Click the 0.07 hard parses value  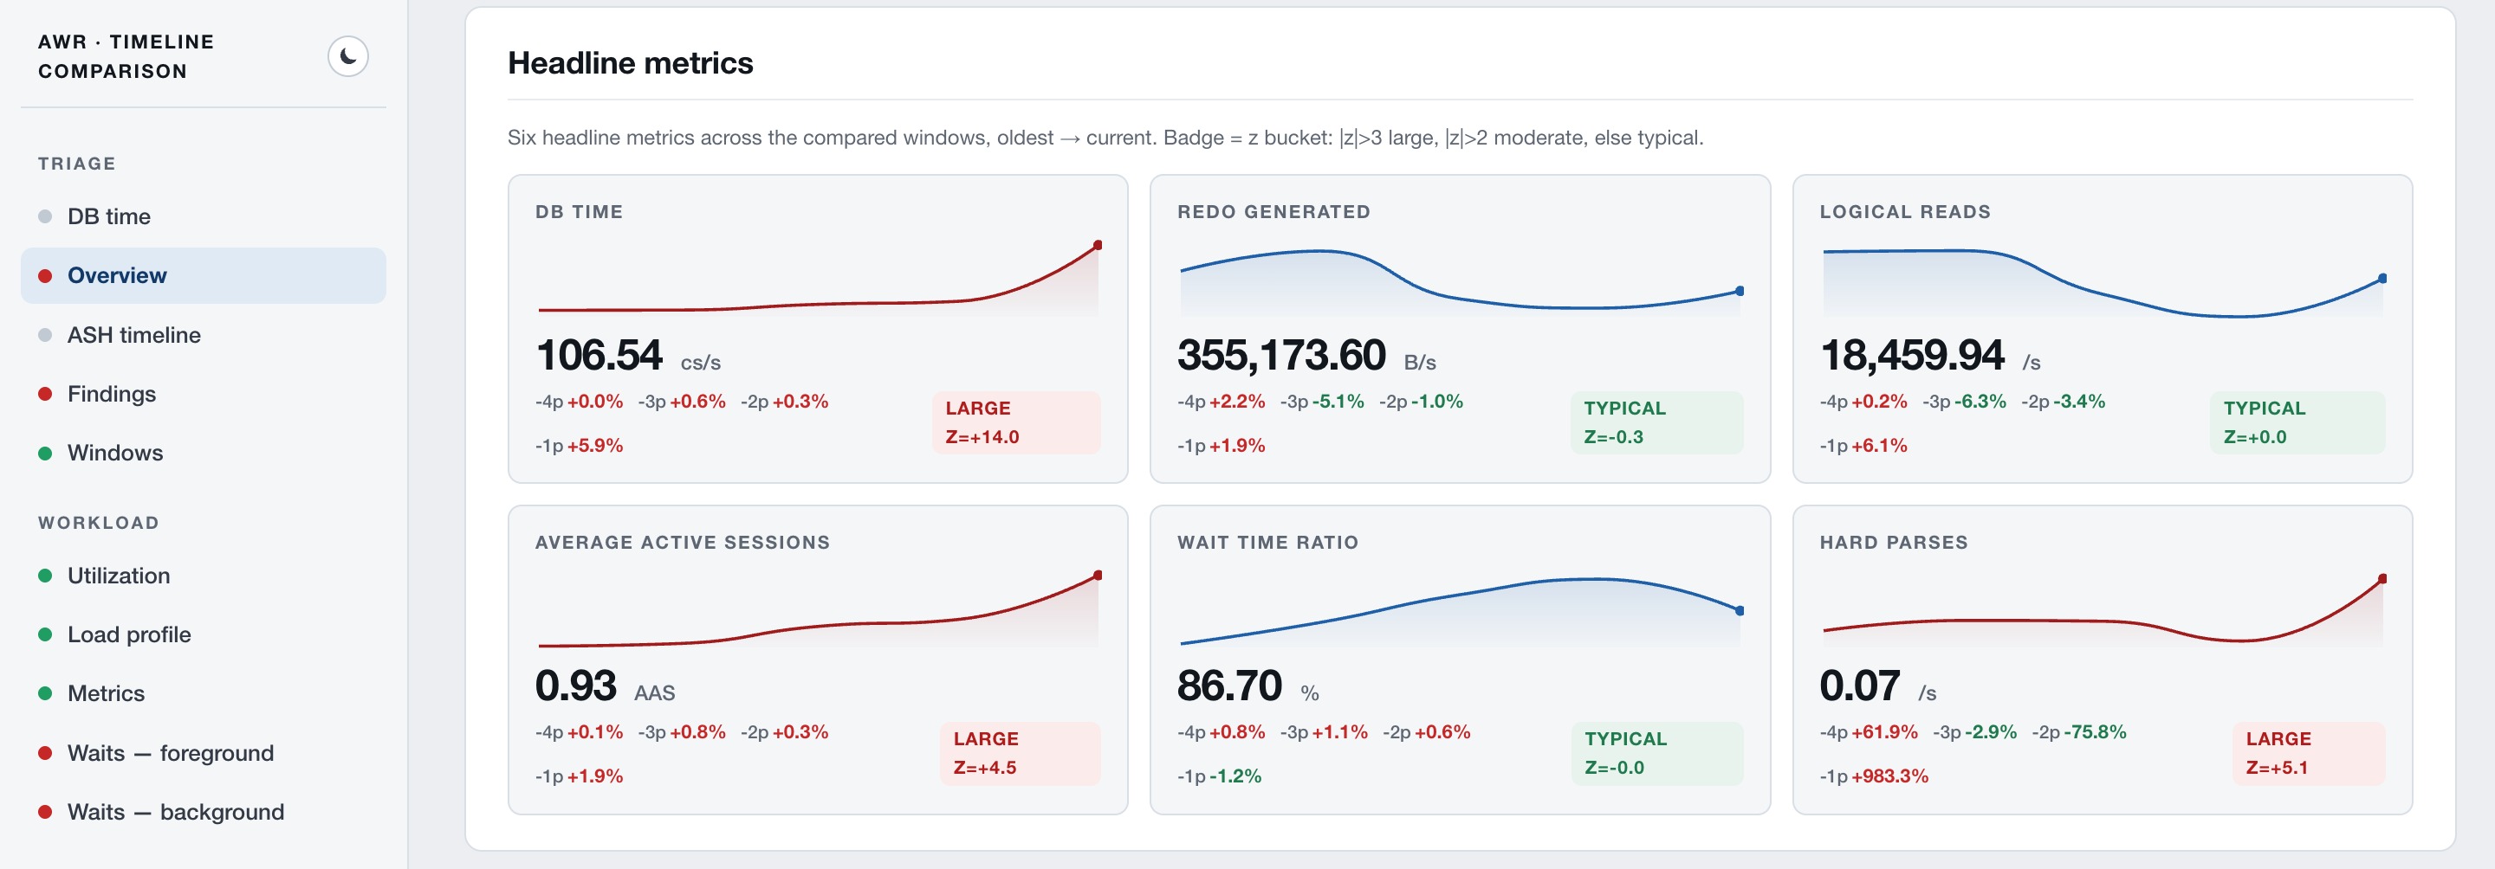1860,686
